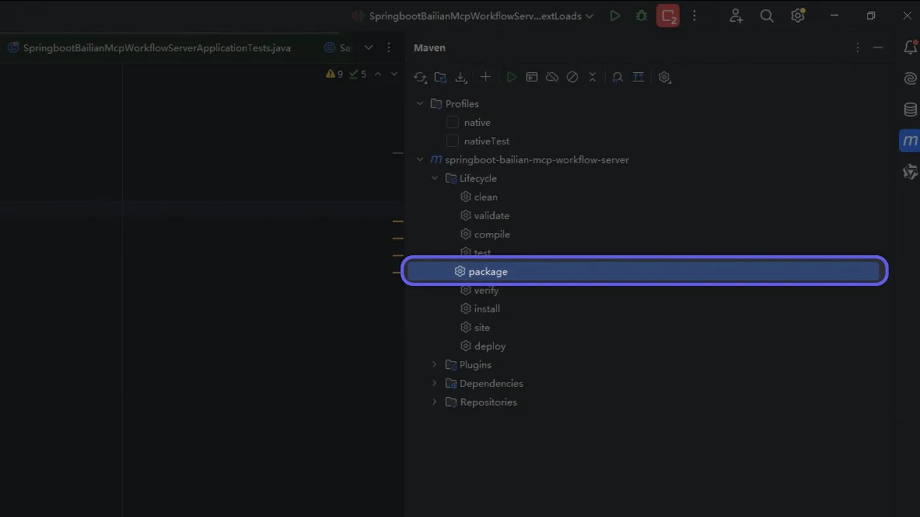
Task: Click the sidebar icon beneath the Maven icon
Action: [x=910, y=172]
